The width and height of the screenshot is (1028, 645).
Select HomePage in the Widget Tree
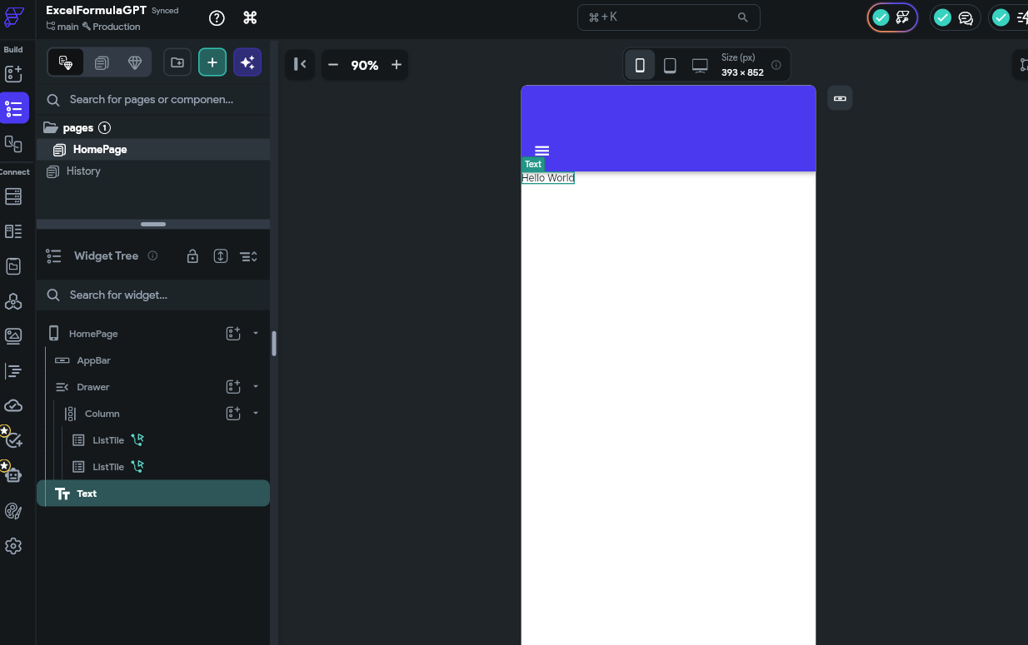[93, 334]
